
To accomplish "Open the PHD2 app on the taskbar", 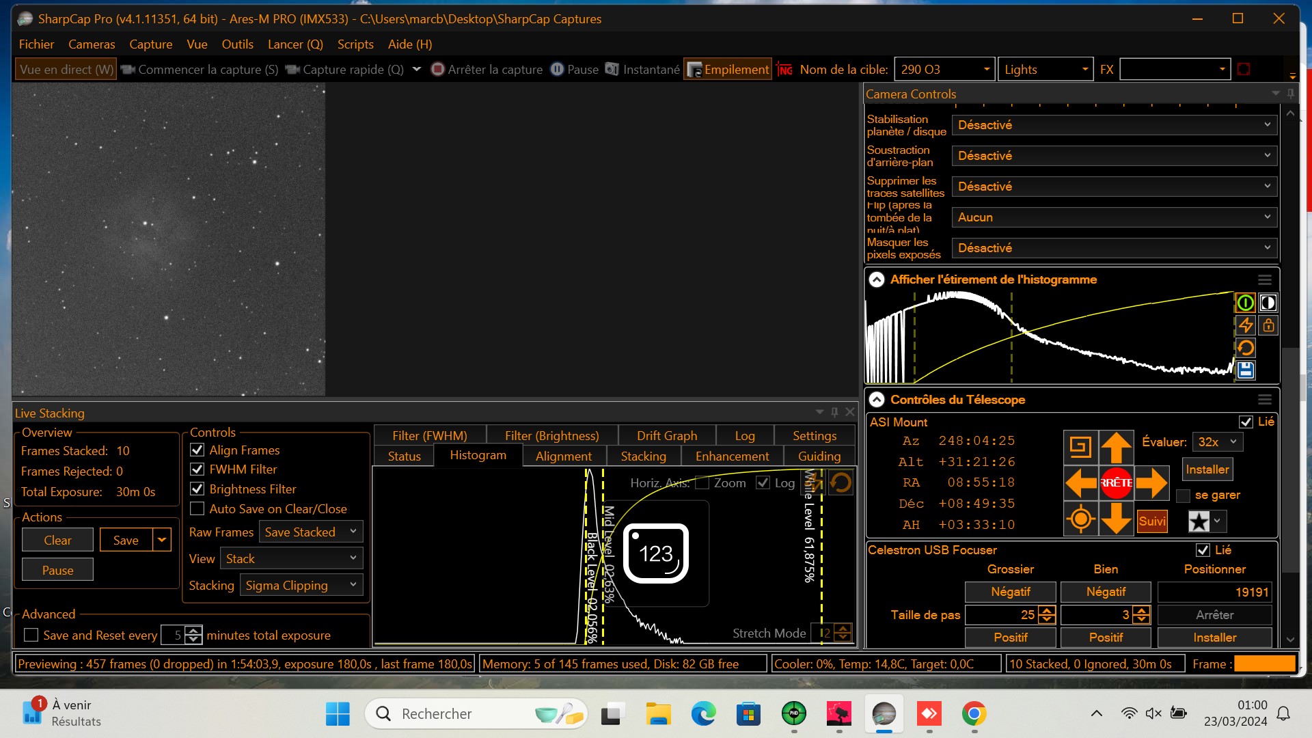I will pyautogui.click(x=793, y=714).
